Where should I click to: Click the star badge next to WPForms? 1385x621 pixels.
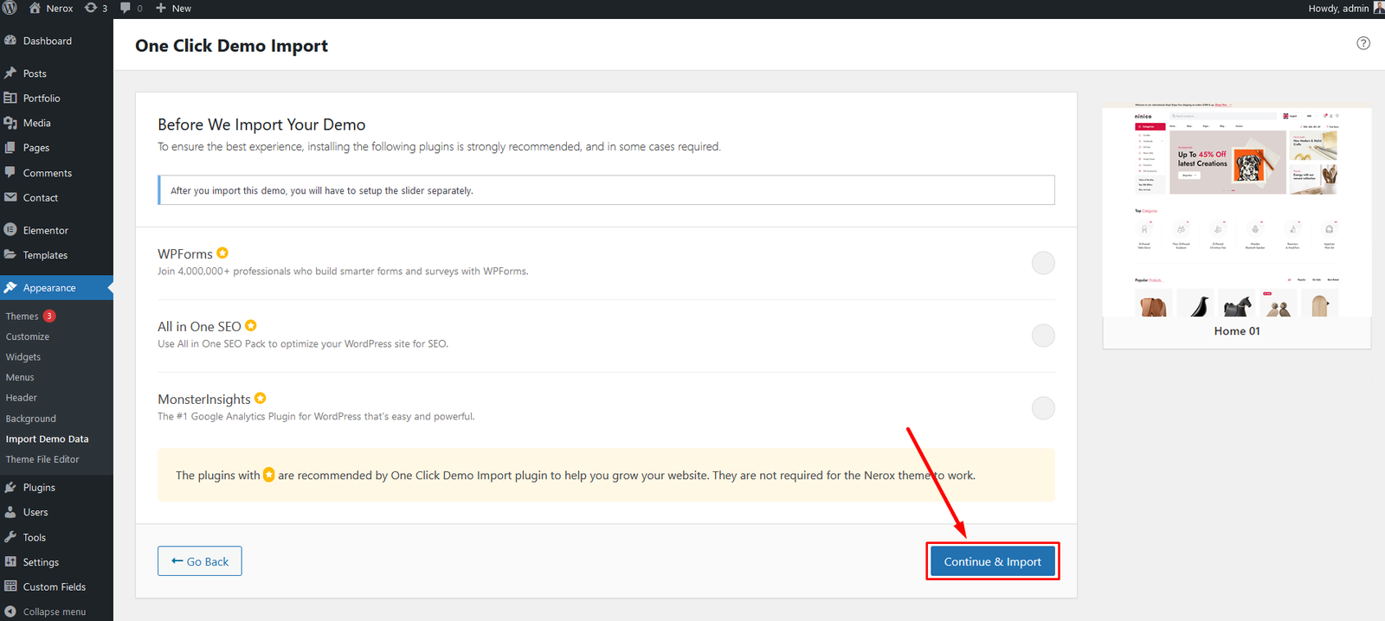pyautogui.click(x=222, y=253)
